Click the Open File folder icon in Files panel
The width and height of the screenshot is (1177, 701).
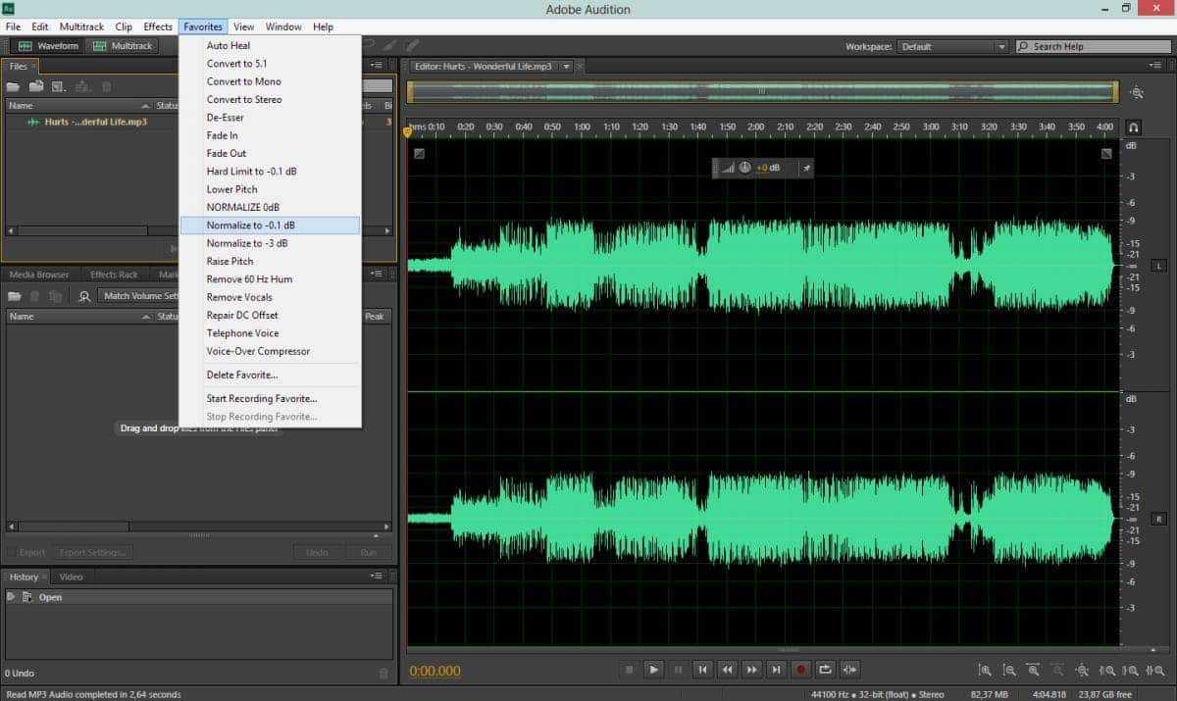(14, 86)
